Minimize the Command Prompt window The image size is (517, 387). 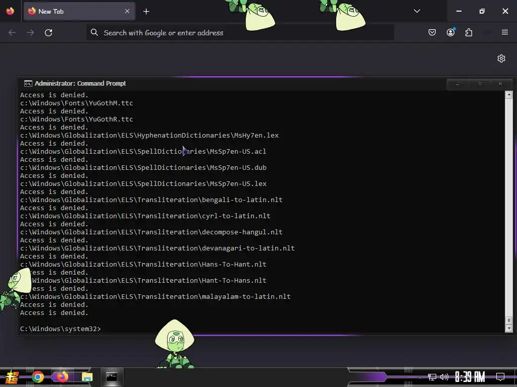pyautogui.click(x=457, y=84)
